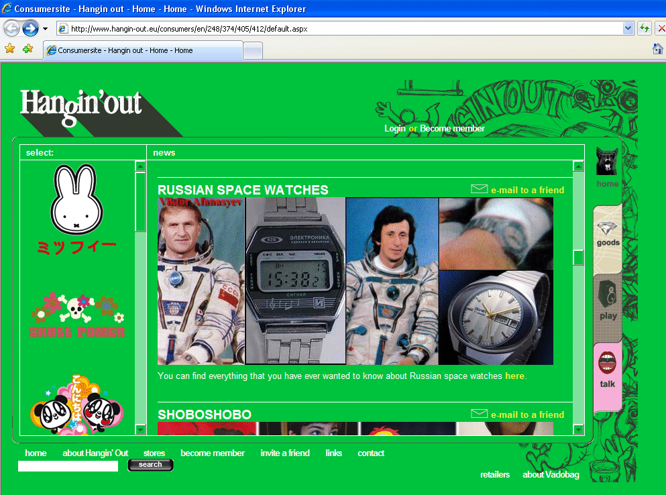Select the Skull Power brand logo
666x495 pixels.
pos(77,314)
